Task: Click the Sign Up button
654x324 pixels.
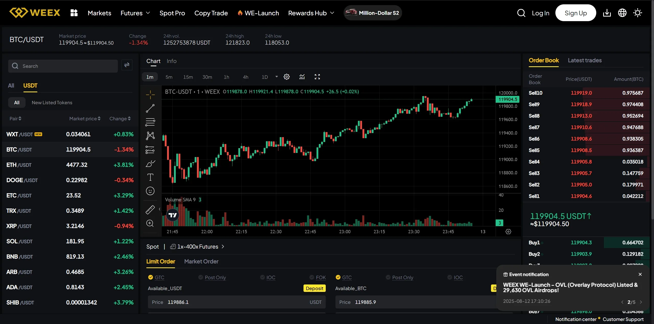Action: (576, 13)
